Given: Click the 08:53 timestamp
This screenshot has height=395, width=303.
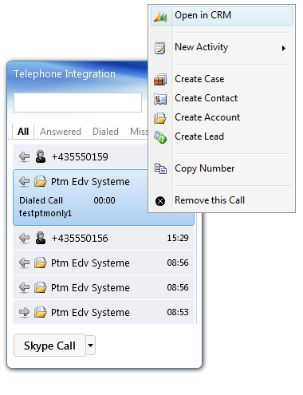Looking at the screenshot, I should pyautogui.click(x=178, y=312).
